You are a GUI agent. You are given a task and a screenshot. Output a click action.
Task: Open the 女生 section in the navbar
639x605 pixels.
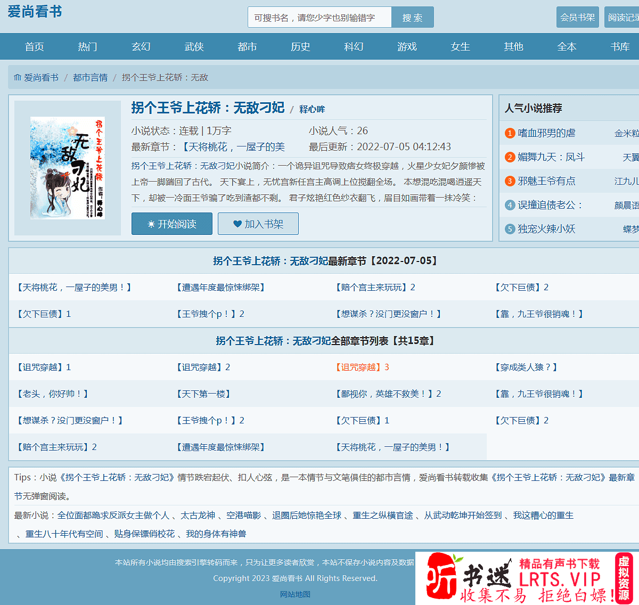[x=460, y=46]
